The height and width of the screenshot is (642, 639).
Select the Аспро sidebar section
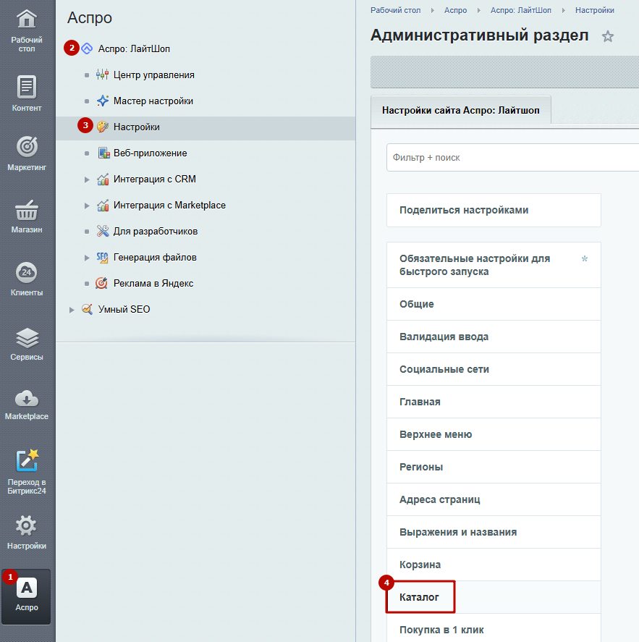[26, 596]
